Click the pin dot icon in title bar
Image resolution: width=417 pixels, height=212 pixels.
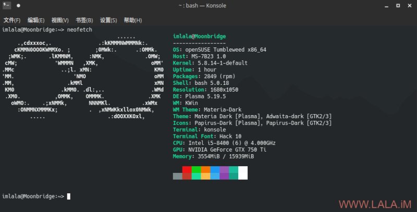18,6
